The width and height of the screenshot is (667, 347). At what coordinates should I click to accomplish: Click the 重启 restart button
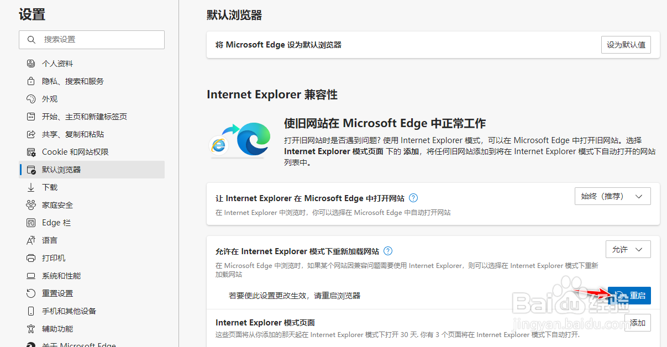[629, 296]
